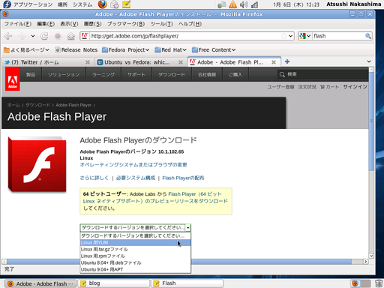Open the search engine selector dropdown
Screen dimensions: 384x288
tap(309, 36)
